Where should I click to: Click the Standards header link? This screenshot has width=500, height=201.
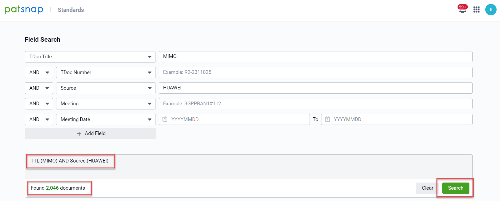pos(71,10)
